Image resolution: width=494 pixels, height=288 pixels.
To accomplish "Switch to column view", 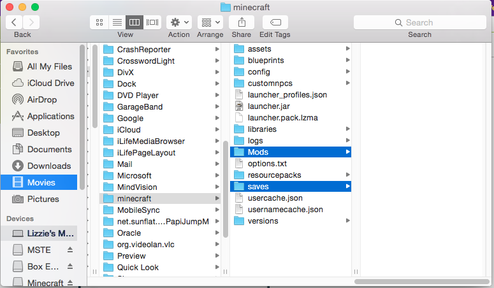I will pyautogui.click(x=134, y=22).
